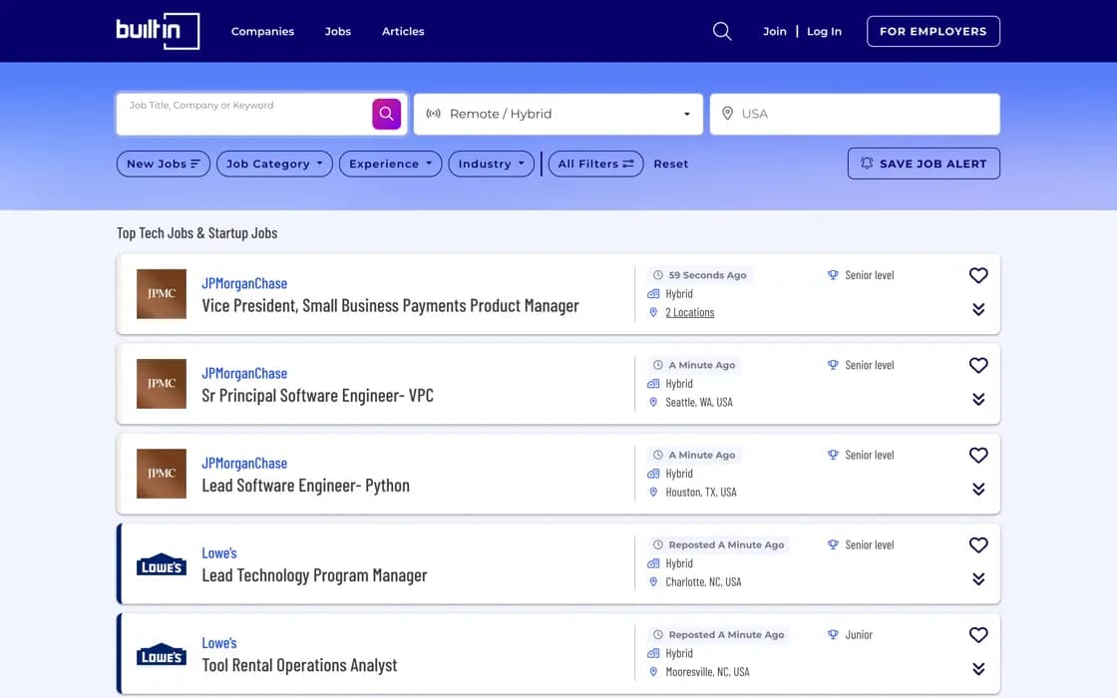Screen dimensions: 1117x698
Task: Open the Remote / Hybrid dropdown
Action: [558, 114]
